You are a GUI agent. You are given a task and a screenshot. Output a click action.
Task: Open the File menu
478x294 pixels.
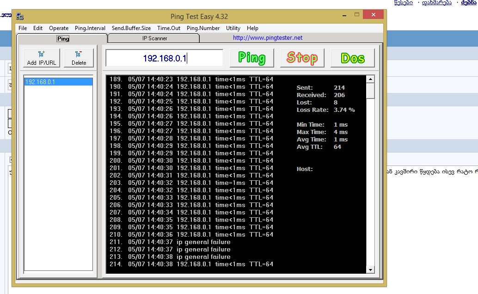pos(23,28)
